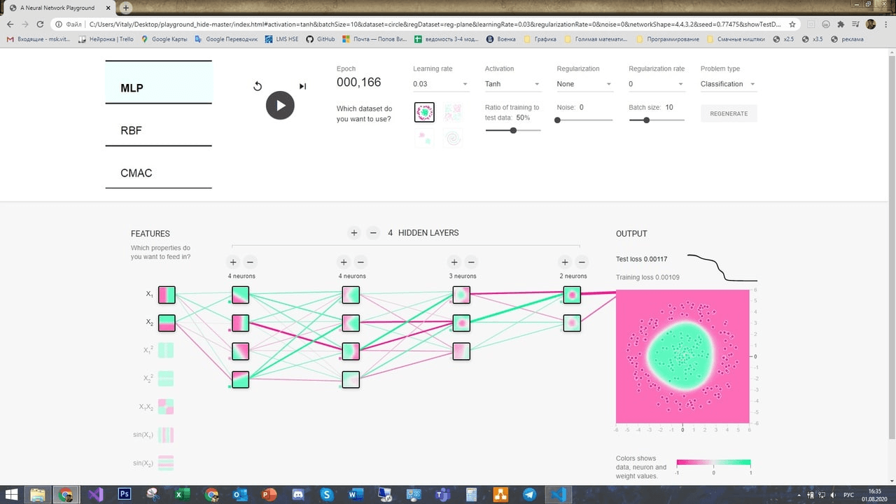This screenshot has width=896, height=504.
Task: Toggle the X1 input feature
Action: pyautogui.click(x=167, y=295)
